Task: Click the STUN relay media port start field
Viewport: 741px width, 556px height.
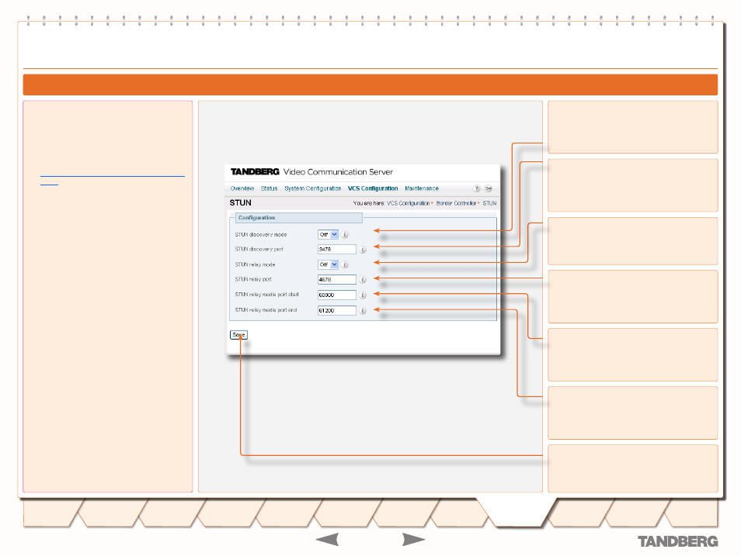Action: [337, 295]
